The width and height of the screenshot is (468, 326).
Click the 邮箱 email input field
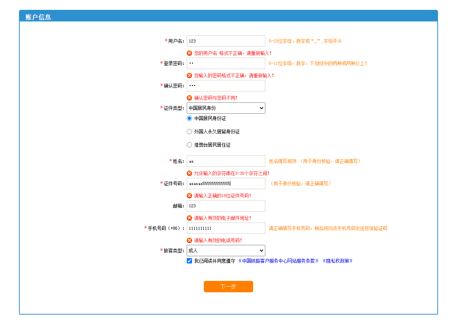click(226, 206)
